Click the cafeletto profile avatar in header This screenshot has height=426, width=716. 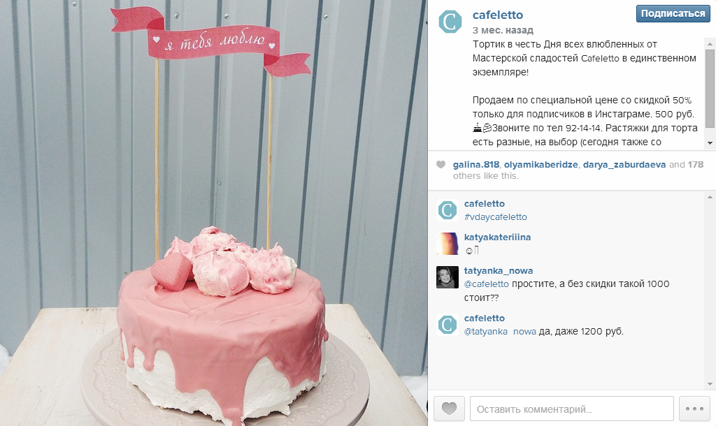click(x=450, y=22)
